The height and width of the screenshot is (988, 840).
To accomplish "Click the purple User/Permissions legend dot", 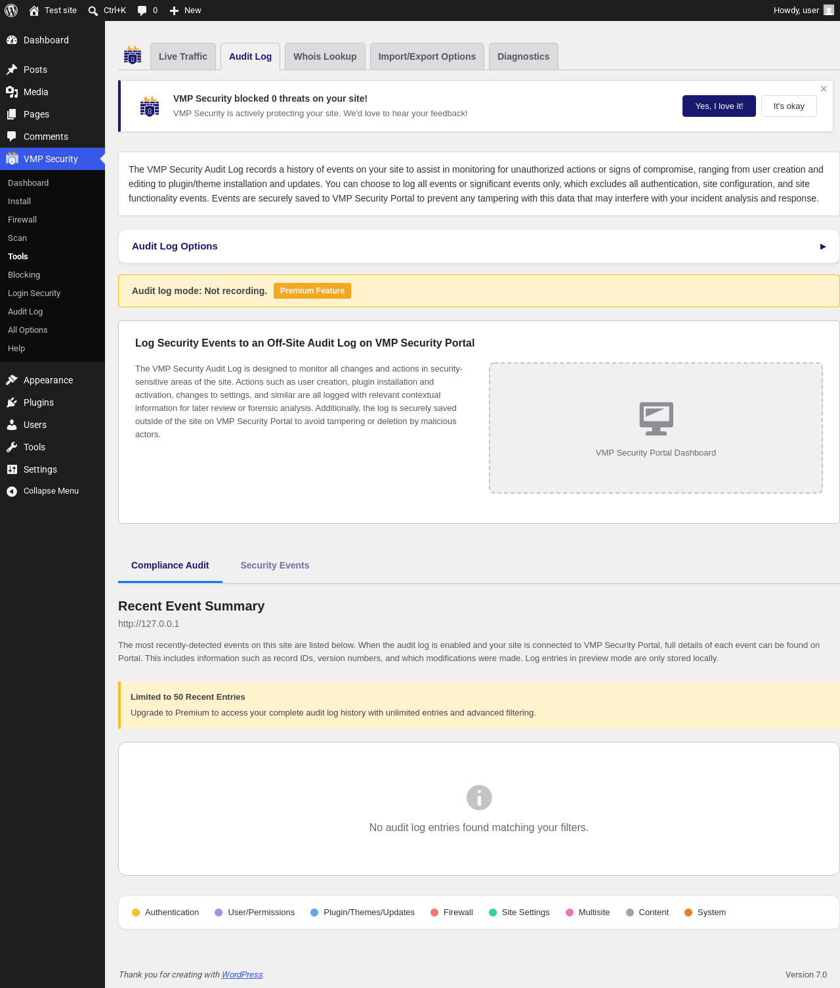I will point(219,913).
